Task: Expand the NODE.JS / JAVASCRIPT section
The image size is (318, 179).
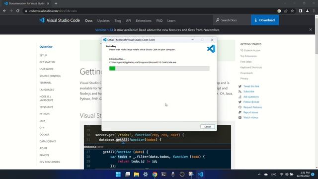Action: pyautogui.click(x=46, y=98)
